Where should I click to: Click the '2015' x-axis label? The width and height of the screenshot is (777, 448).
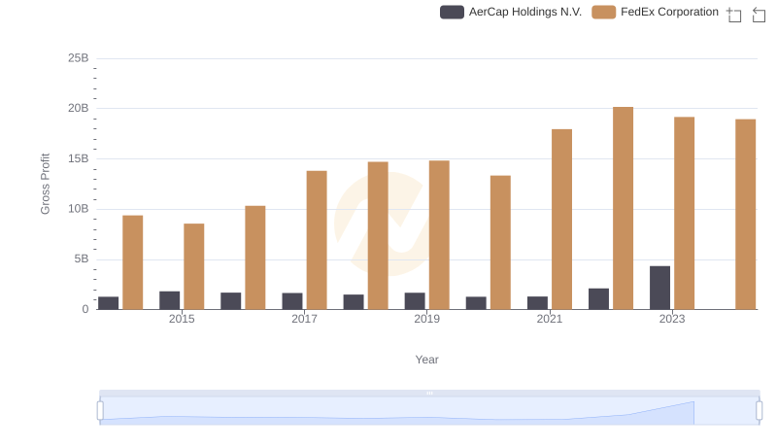point(182,319)
